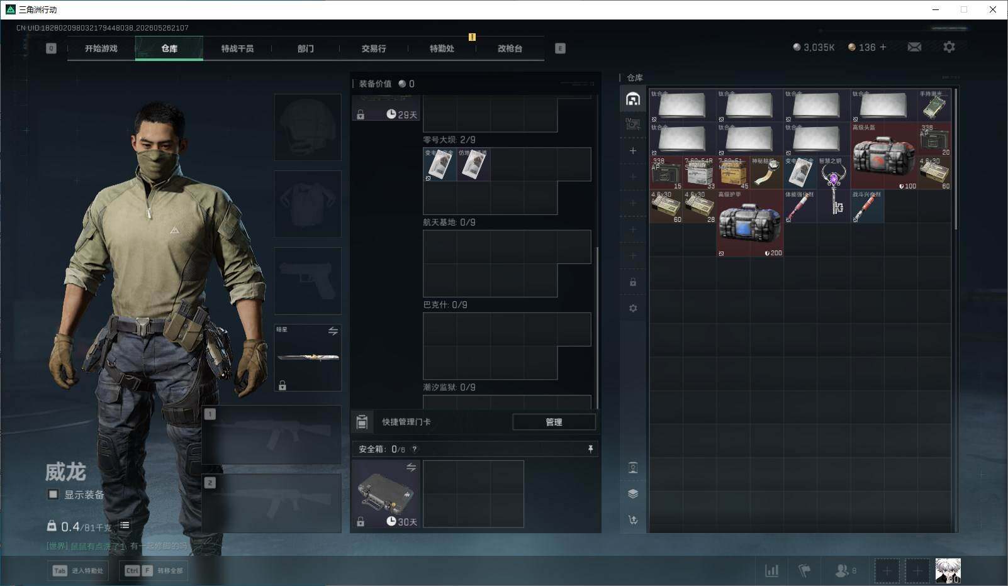Click the warehouse sell cart icon
Viewport: 1008px width, 586px height.
[633, 519]
